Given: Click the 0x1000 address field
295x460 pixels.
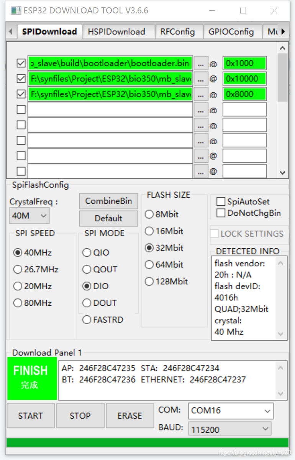Looking at the screenshot, I should pos(244,63).
